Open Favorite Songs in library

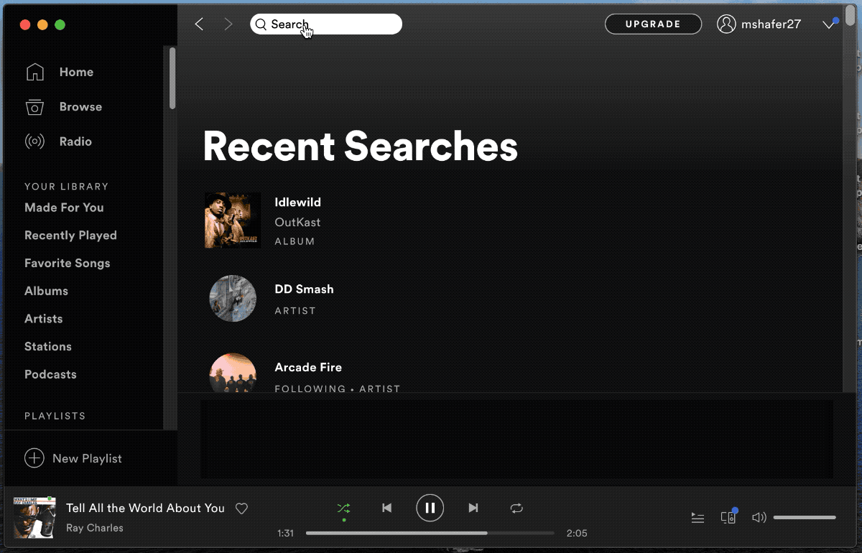pyautogui.click(x=68, y=264)
